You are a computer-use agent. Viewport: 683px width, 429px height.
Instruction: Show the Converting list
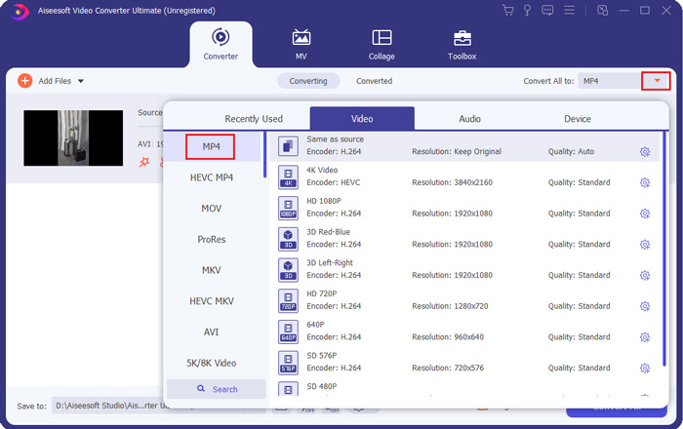click(x=308, y=81)
